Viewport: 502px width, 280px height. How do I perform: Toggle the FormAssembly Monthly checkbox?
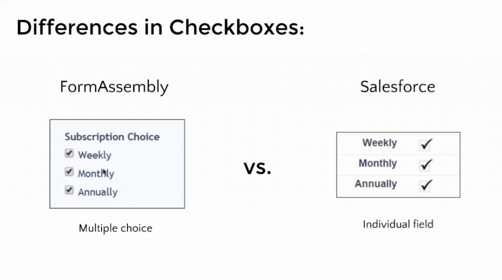(69, 172)
